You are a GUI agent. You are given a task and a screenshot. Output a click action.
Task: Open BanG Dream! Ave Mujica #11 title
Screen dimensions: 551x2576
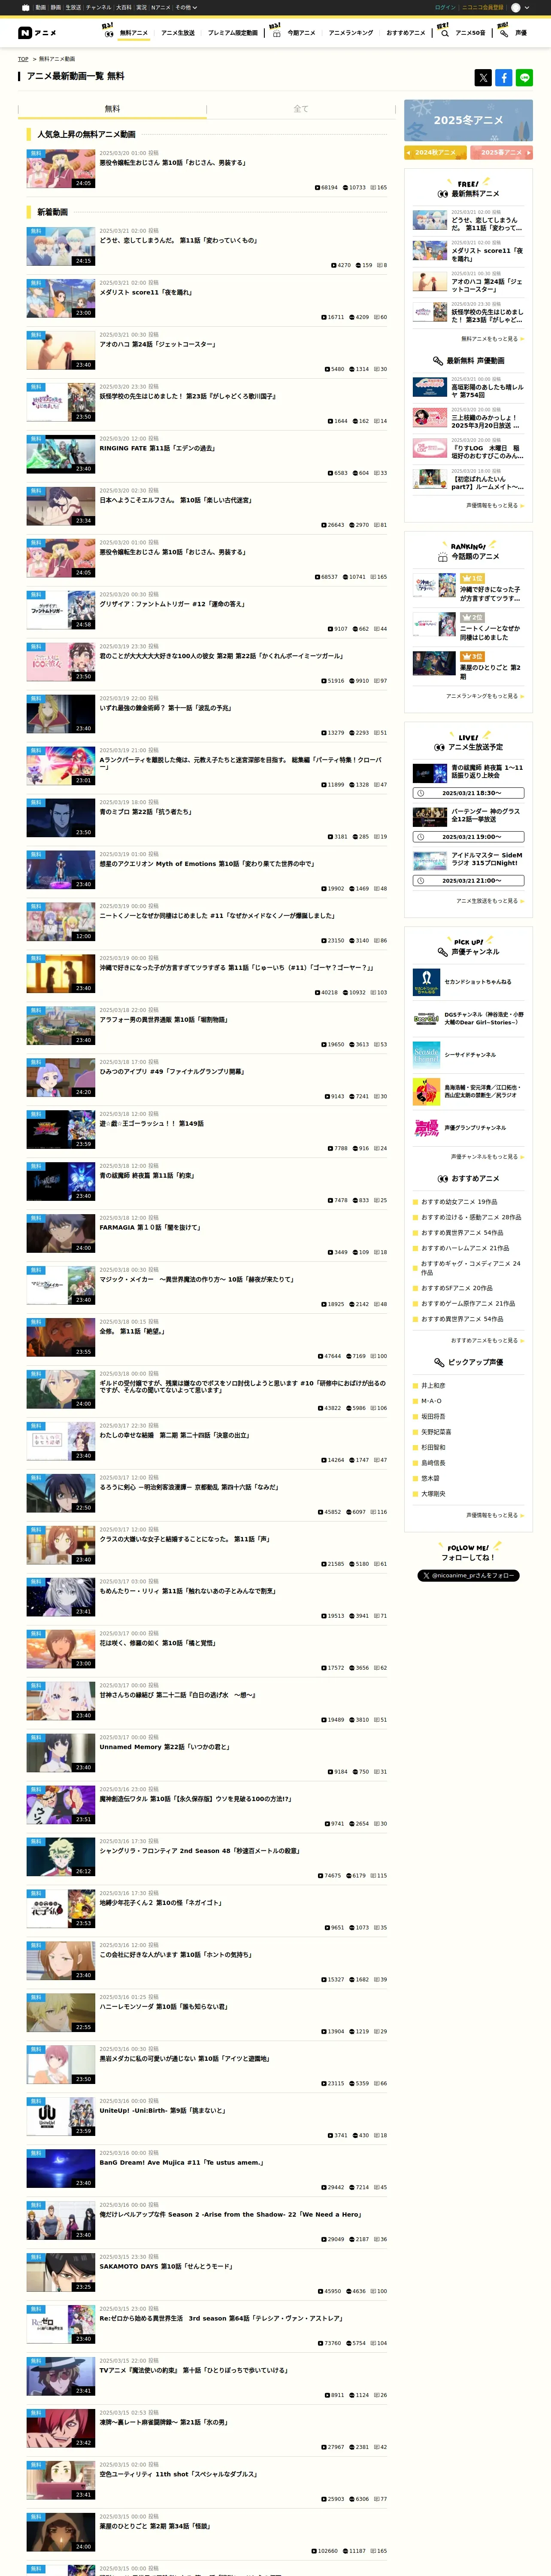pyautogui.click(x=181, y=2162)
